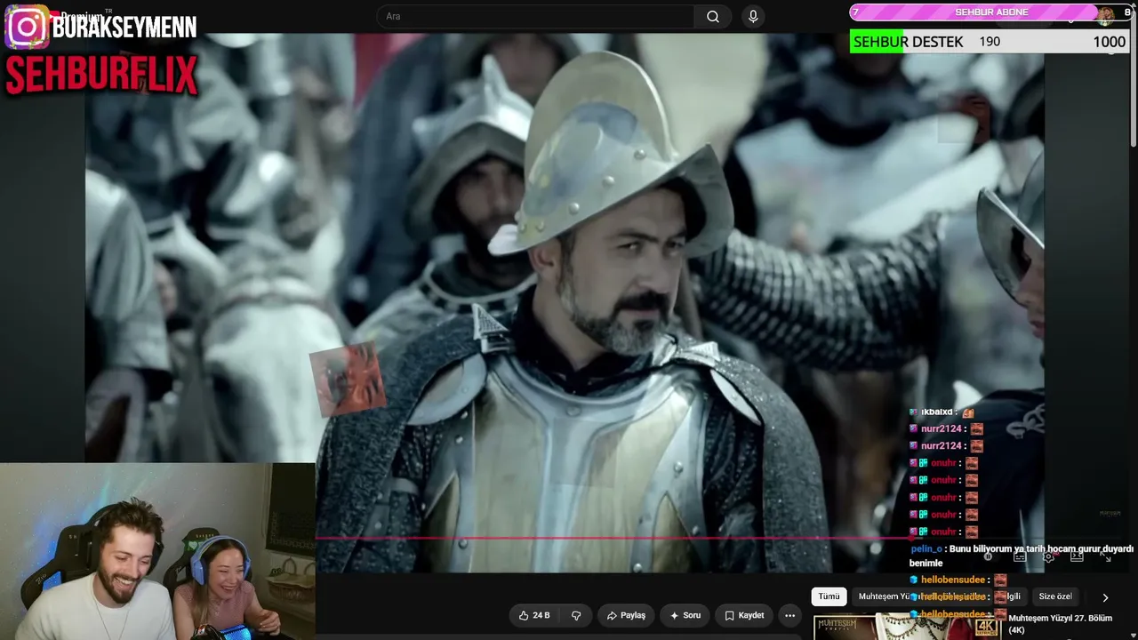The image size is (1138, 640).
Task: Open the 'Muhteşem Yüzyıl 27. Bölüm (4K)' title
Action: click(x=1060, y=624)
